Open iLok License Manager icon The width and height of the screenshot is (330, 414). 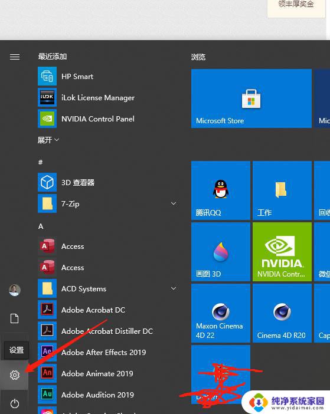47,97
